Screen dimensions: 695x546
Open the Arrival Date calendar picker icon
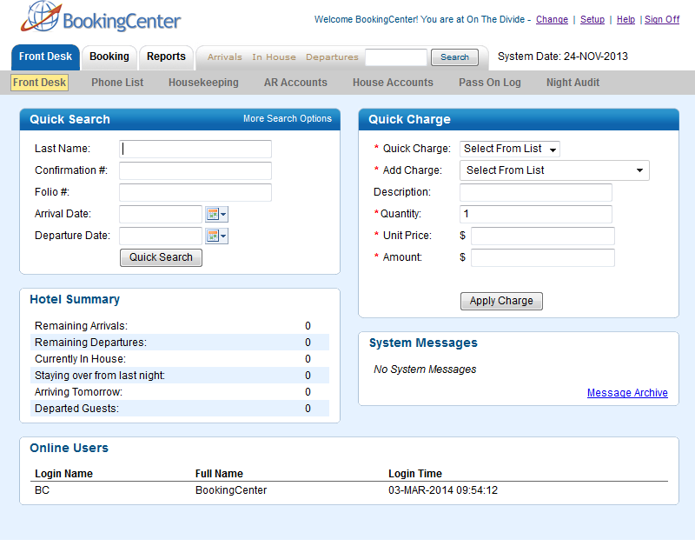[216, 214]
